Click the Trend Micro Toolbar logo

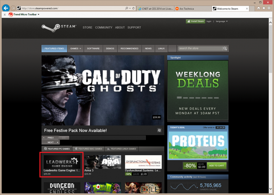11,14
